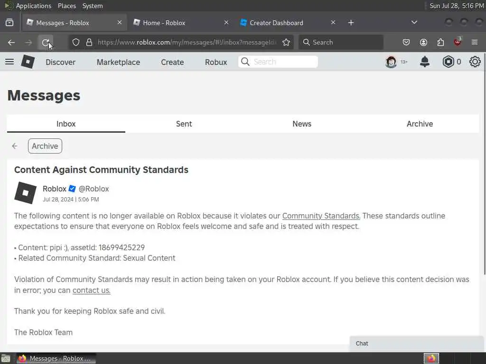Open a new browser tab with plus
Image resolution: width=486 pixels, height=364 pixels.
tap(351, 23)
